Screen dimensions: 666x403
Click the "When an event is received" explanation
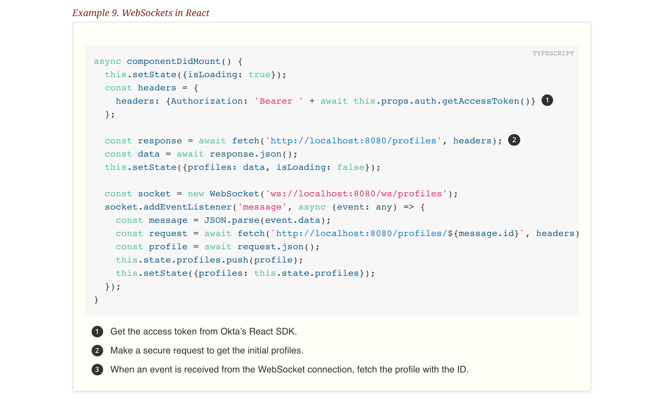click(x=289, y=370)
